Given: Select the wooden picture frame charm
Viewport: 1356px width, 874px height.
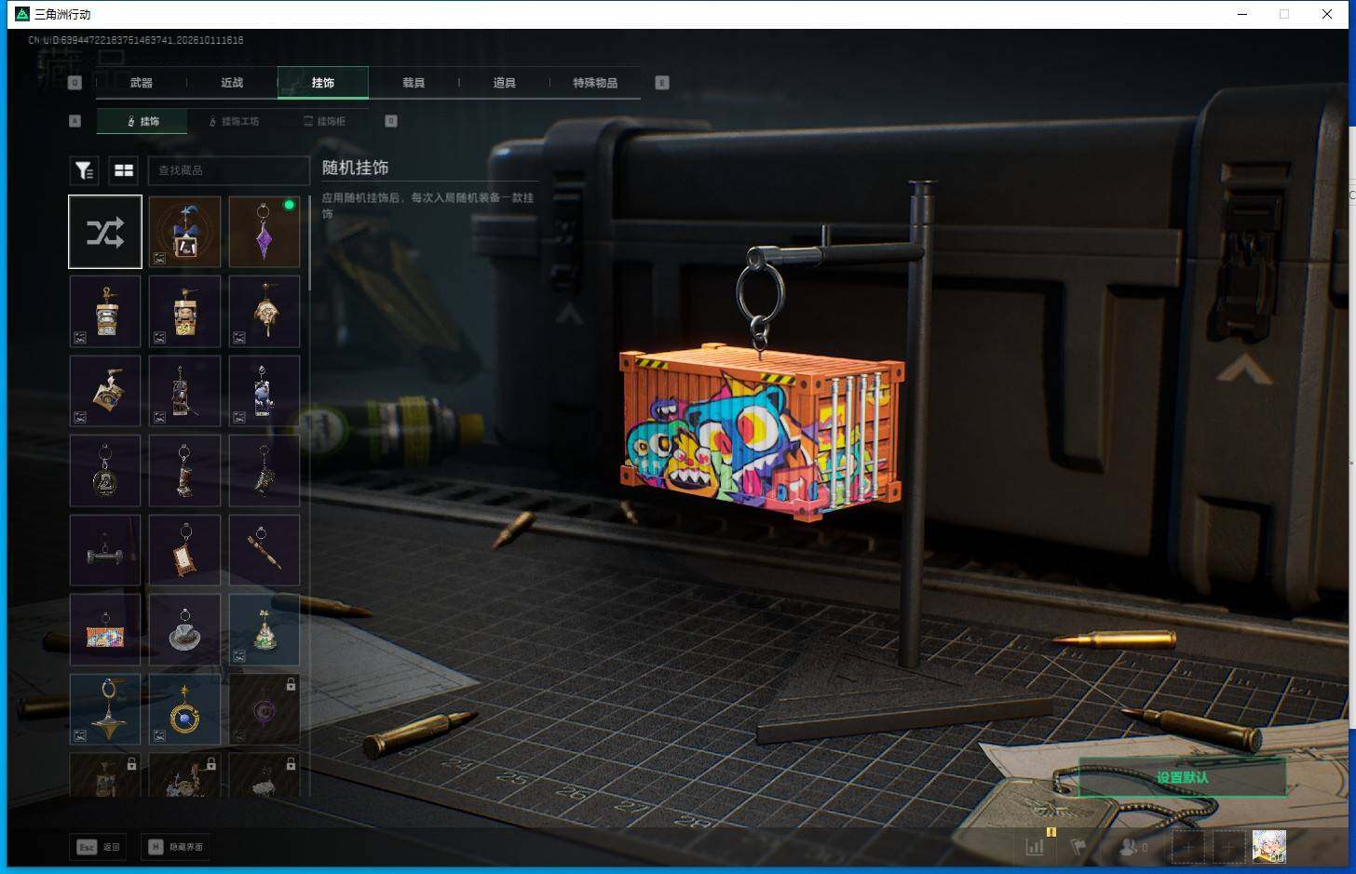Looking at the screenshot, I should tap(184, 550).
